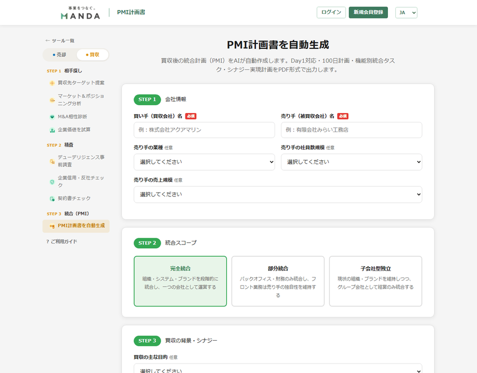The height and width of the screenshot is (373, 477).
Task: Switch to the 売却 tab
Action: tap(59, 55)
